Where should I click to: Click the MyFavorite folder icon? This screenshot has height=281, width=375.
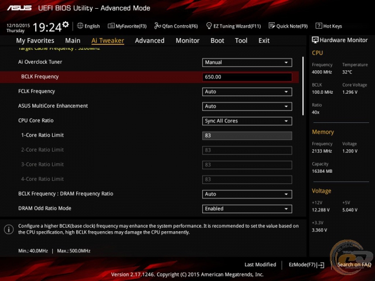click(111, 26)
